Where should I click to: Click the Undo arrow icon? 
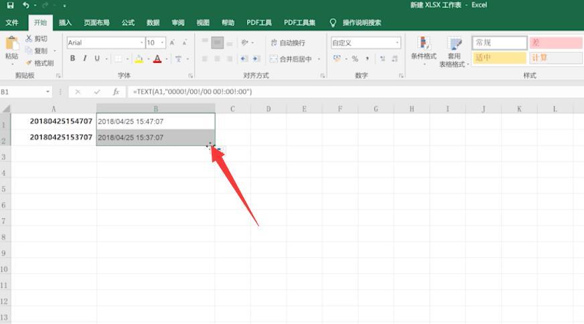(25, 5)
